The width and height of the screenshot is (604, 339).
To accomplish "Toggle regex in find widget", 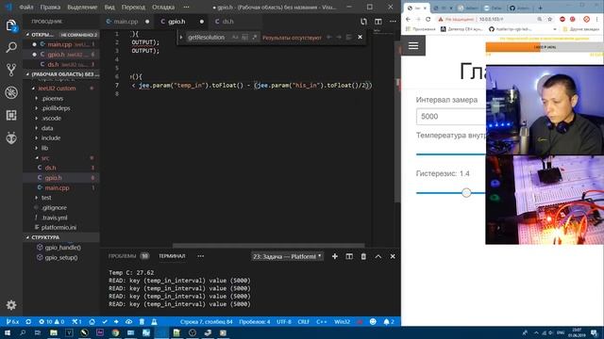I will pos(254,38).
